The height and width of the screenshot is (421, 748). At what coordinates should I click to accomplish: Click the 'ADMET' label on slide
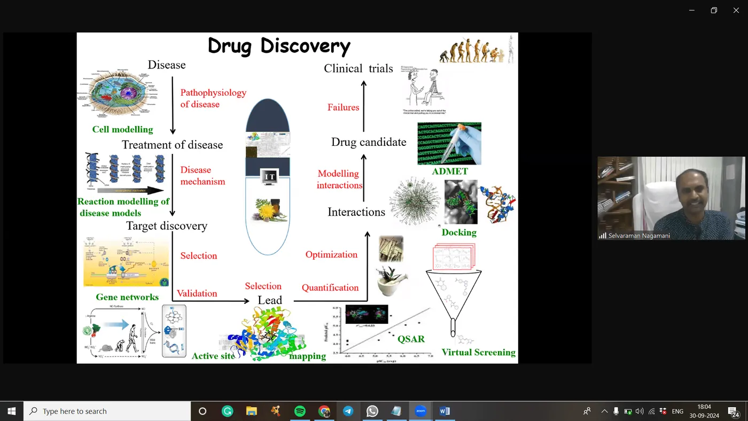(x=450, y=171)
